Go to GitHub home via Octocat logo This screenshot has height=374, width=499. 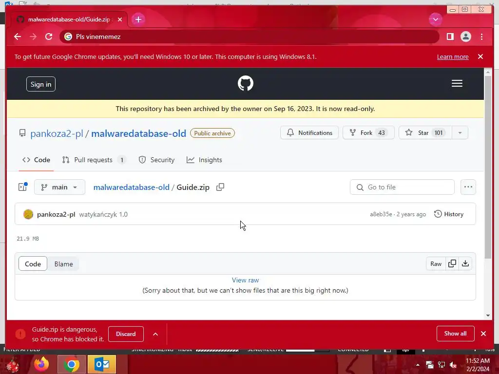click(x=246, y=83)
